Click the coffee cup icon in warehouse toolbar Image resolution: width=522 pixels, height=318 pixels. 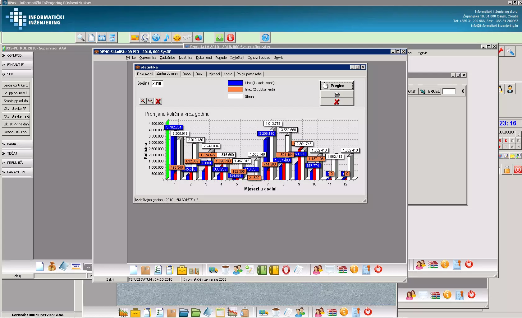point(225,270)
